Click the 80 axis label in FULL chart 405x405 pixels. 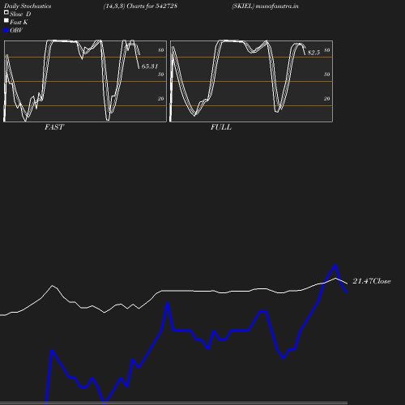tap(327, 50)
